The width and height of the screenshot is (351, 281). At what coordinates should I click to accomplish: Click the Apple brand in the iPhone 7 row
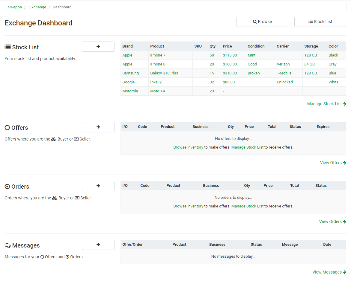[x=127, y=55]
